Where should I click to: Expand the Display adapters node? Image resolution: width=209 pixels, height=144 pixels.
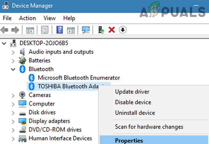point(13,122)
